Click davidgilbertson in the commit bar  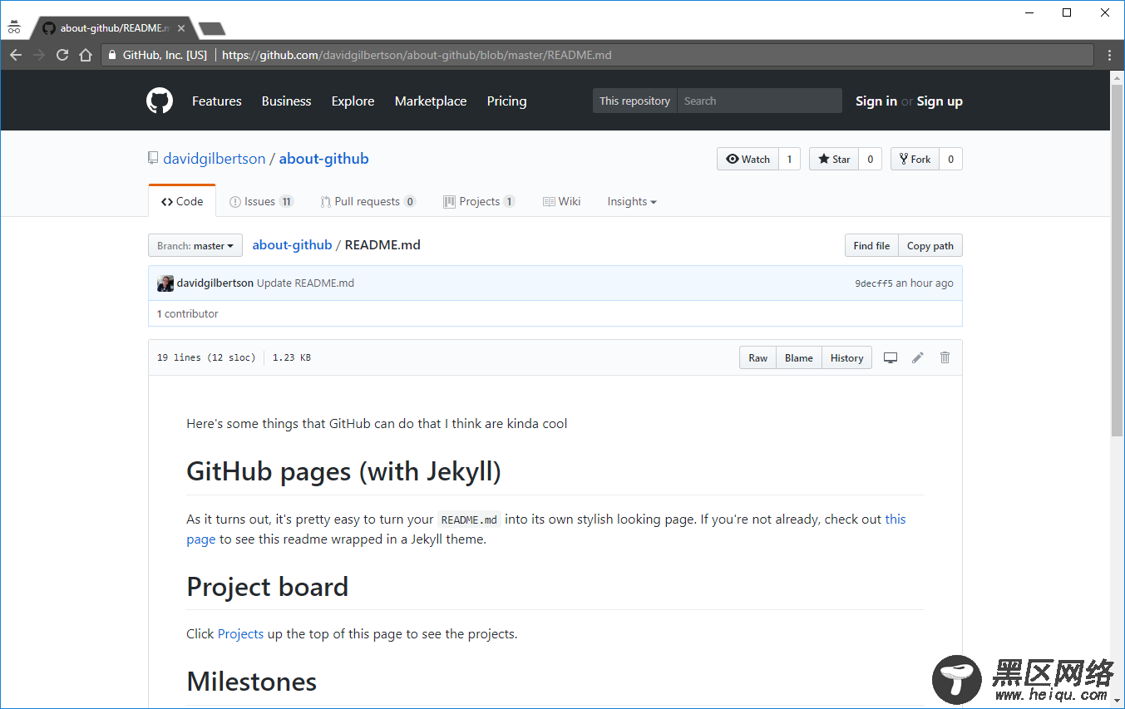pyautogui.click(x=215, y=283)
